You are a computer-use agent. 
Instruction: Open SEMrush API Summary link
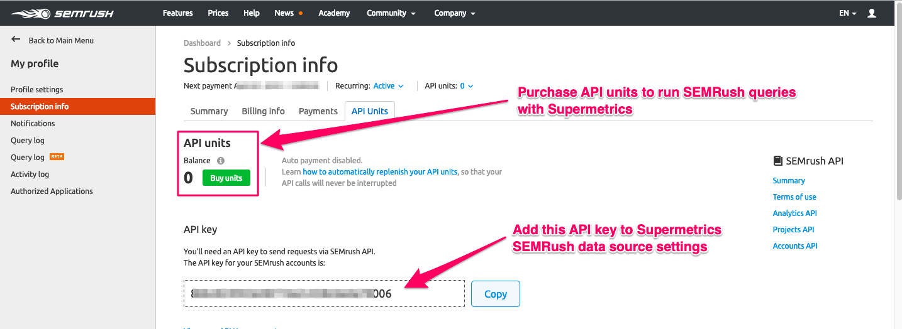(789, 180)
